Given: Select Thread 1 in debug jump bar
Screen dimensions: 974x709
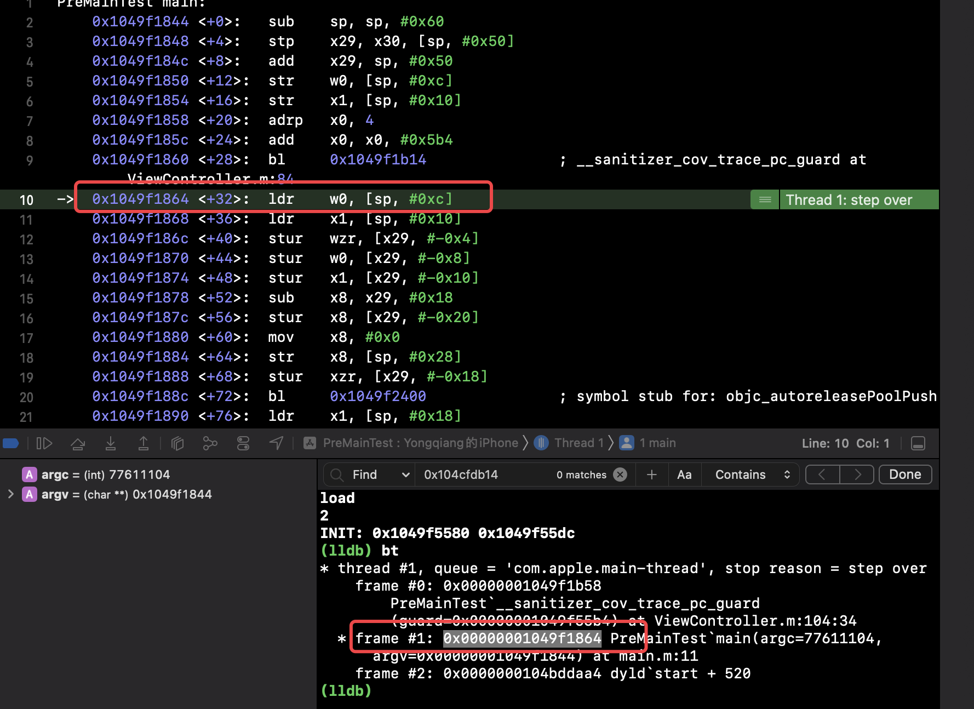Looking at the screenshot, I should click(x=578, y=443).
